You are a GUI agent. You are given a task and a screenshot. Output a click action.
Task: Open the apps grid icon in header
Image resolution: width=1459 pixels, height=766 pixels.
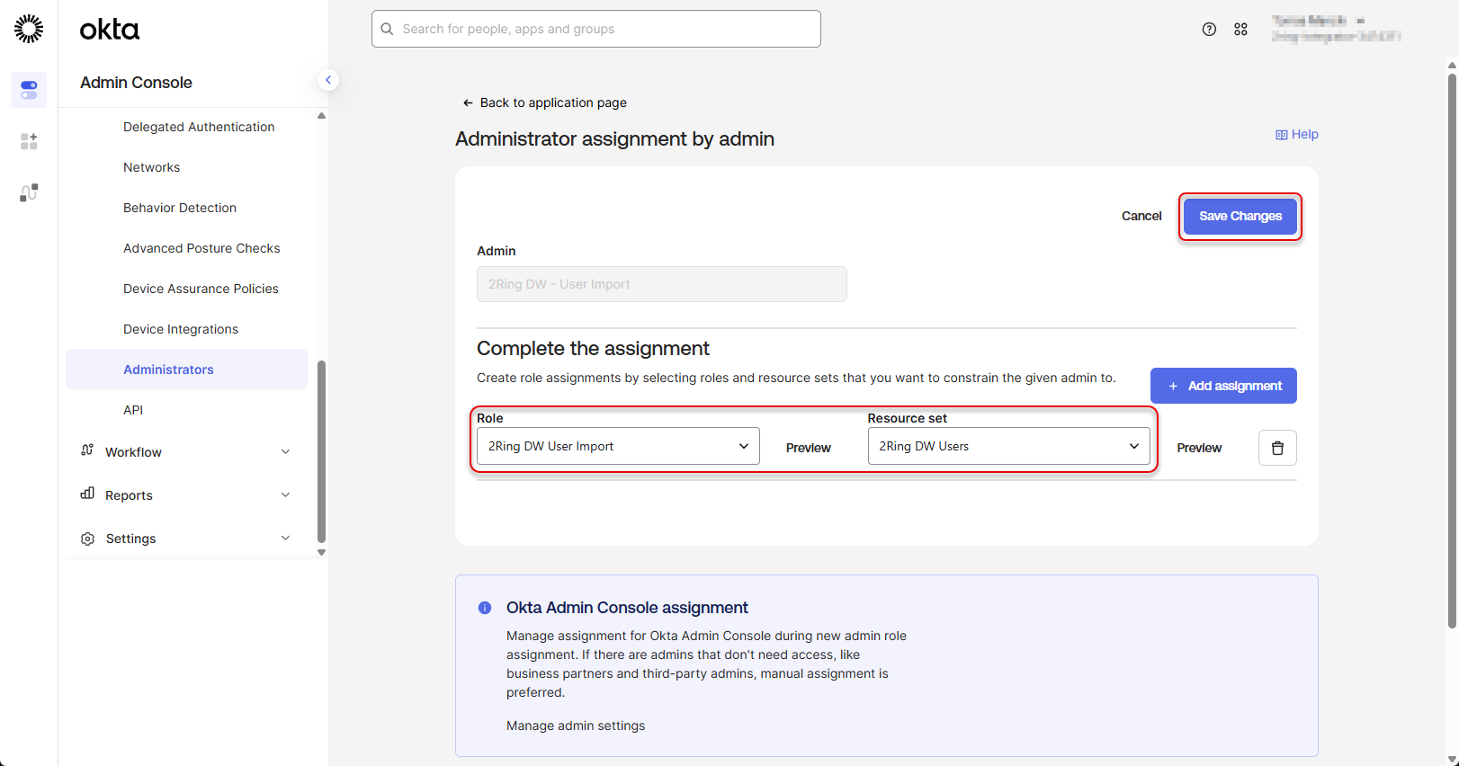(1240, 29)
